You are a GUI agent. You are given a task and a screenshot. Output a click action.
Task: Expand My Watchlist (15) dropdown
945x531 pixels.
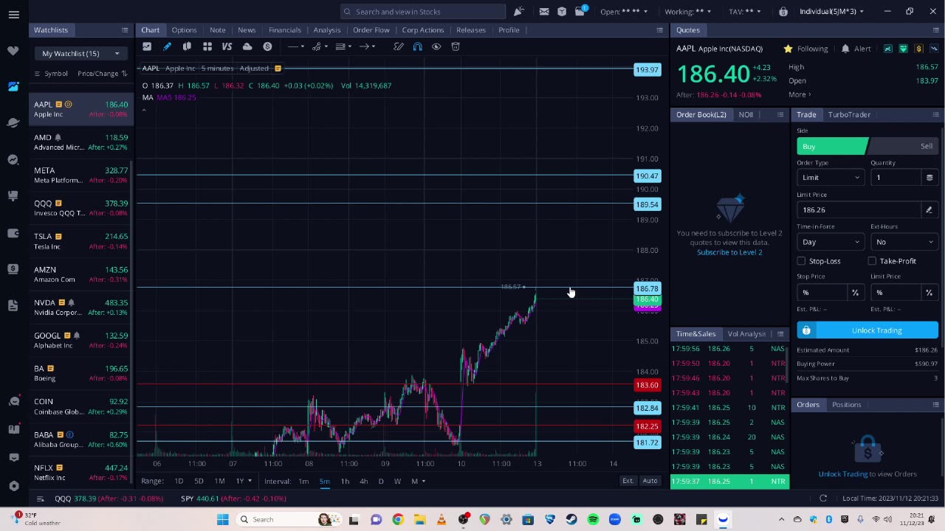tap(81, 53)
